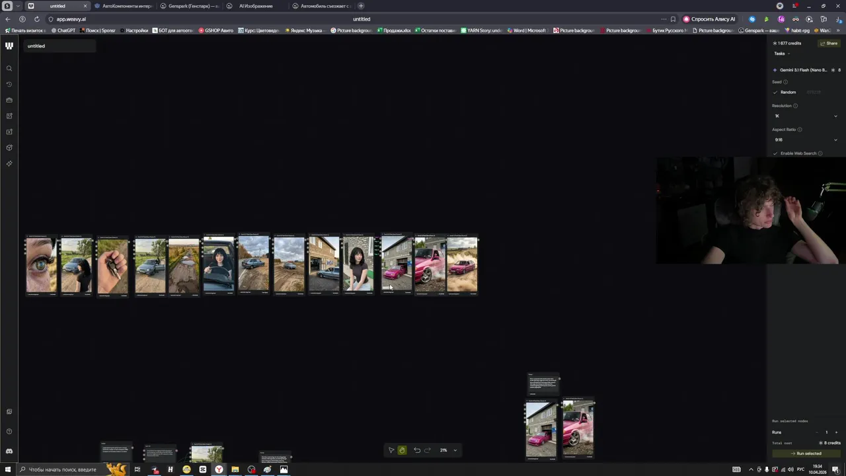846x476 pixels.
Task: Select the hand holding keys image node
Action: tap(112, 266)
